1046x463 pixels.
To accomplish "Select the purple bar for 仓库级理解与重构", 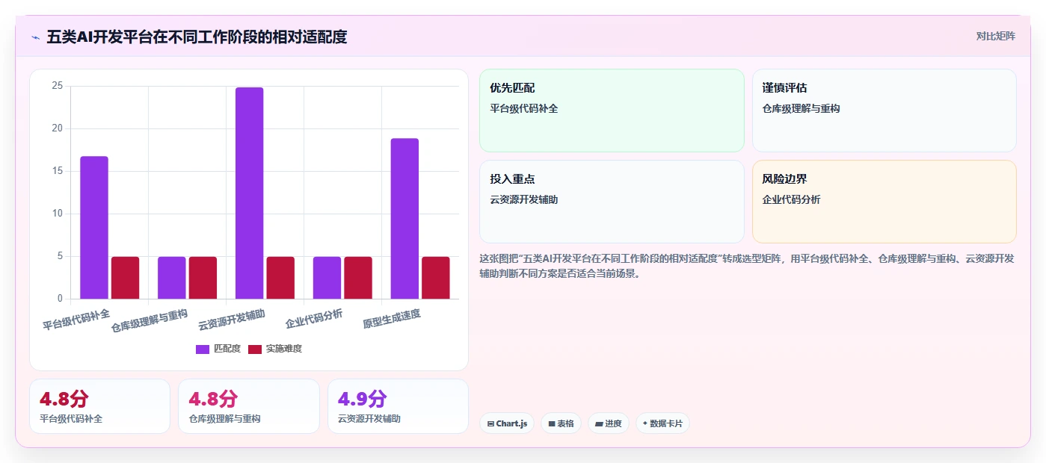I will 172,278.
